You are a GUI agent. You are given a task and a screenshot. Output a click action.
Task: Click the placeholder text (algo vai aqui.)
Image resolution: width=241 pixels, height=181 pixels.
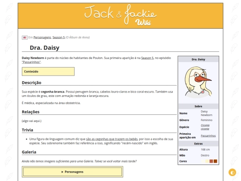[x=32, y=121]
